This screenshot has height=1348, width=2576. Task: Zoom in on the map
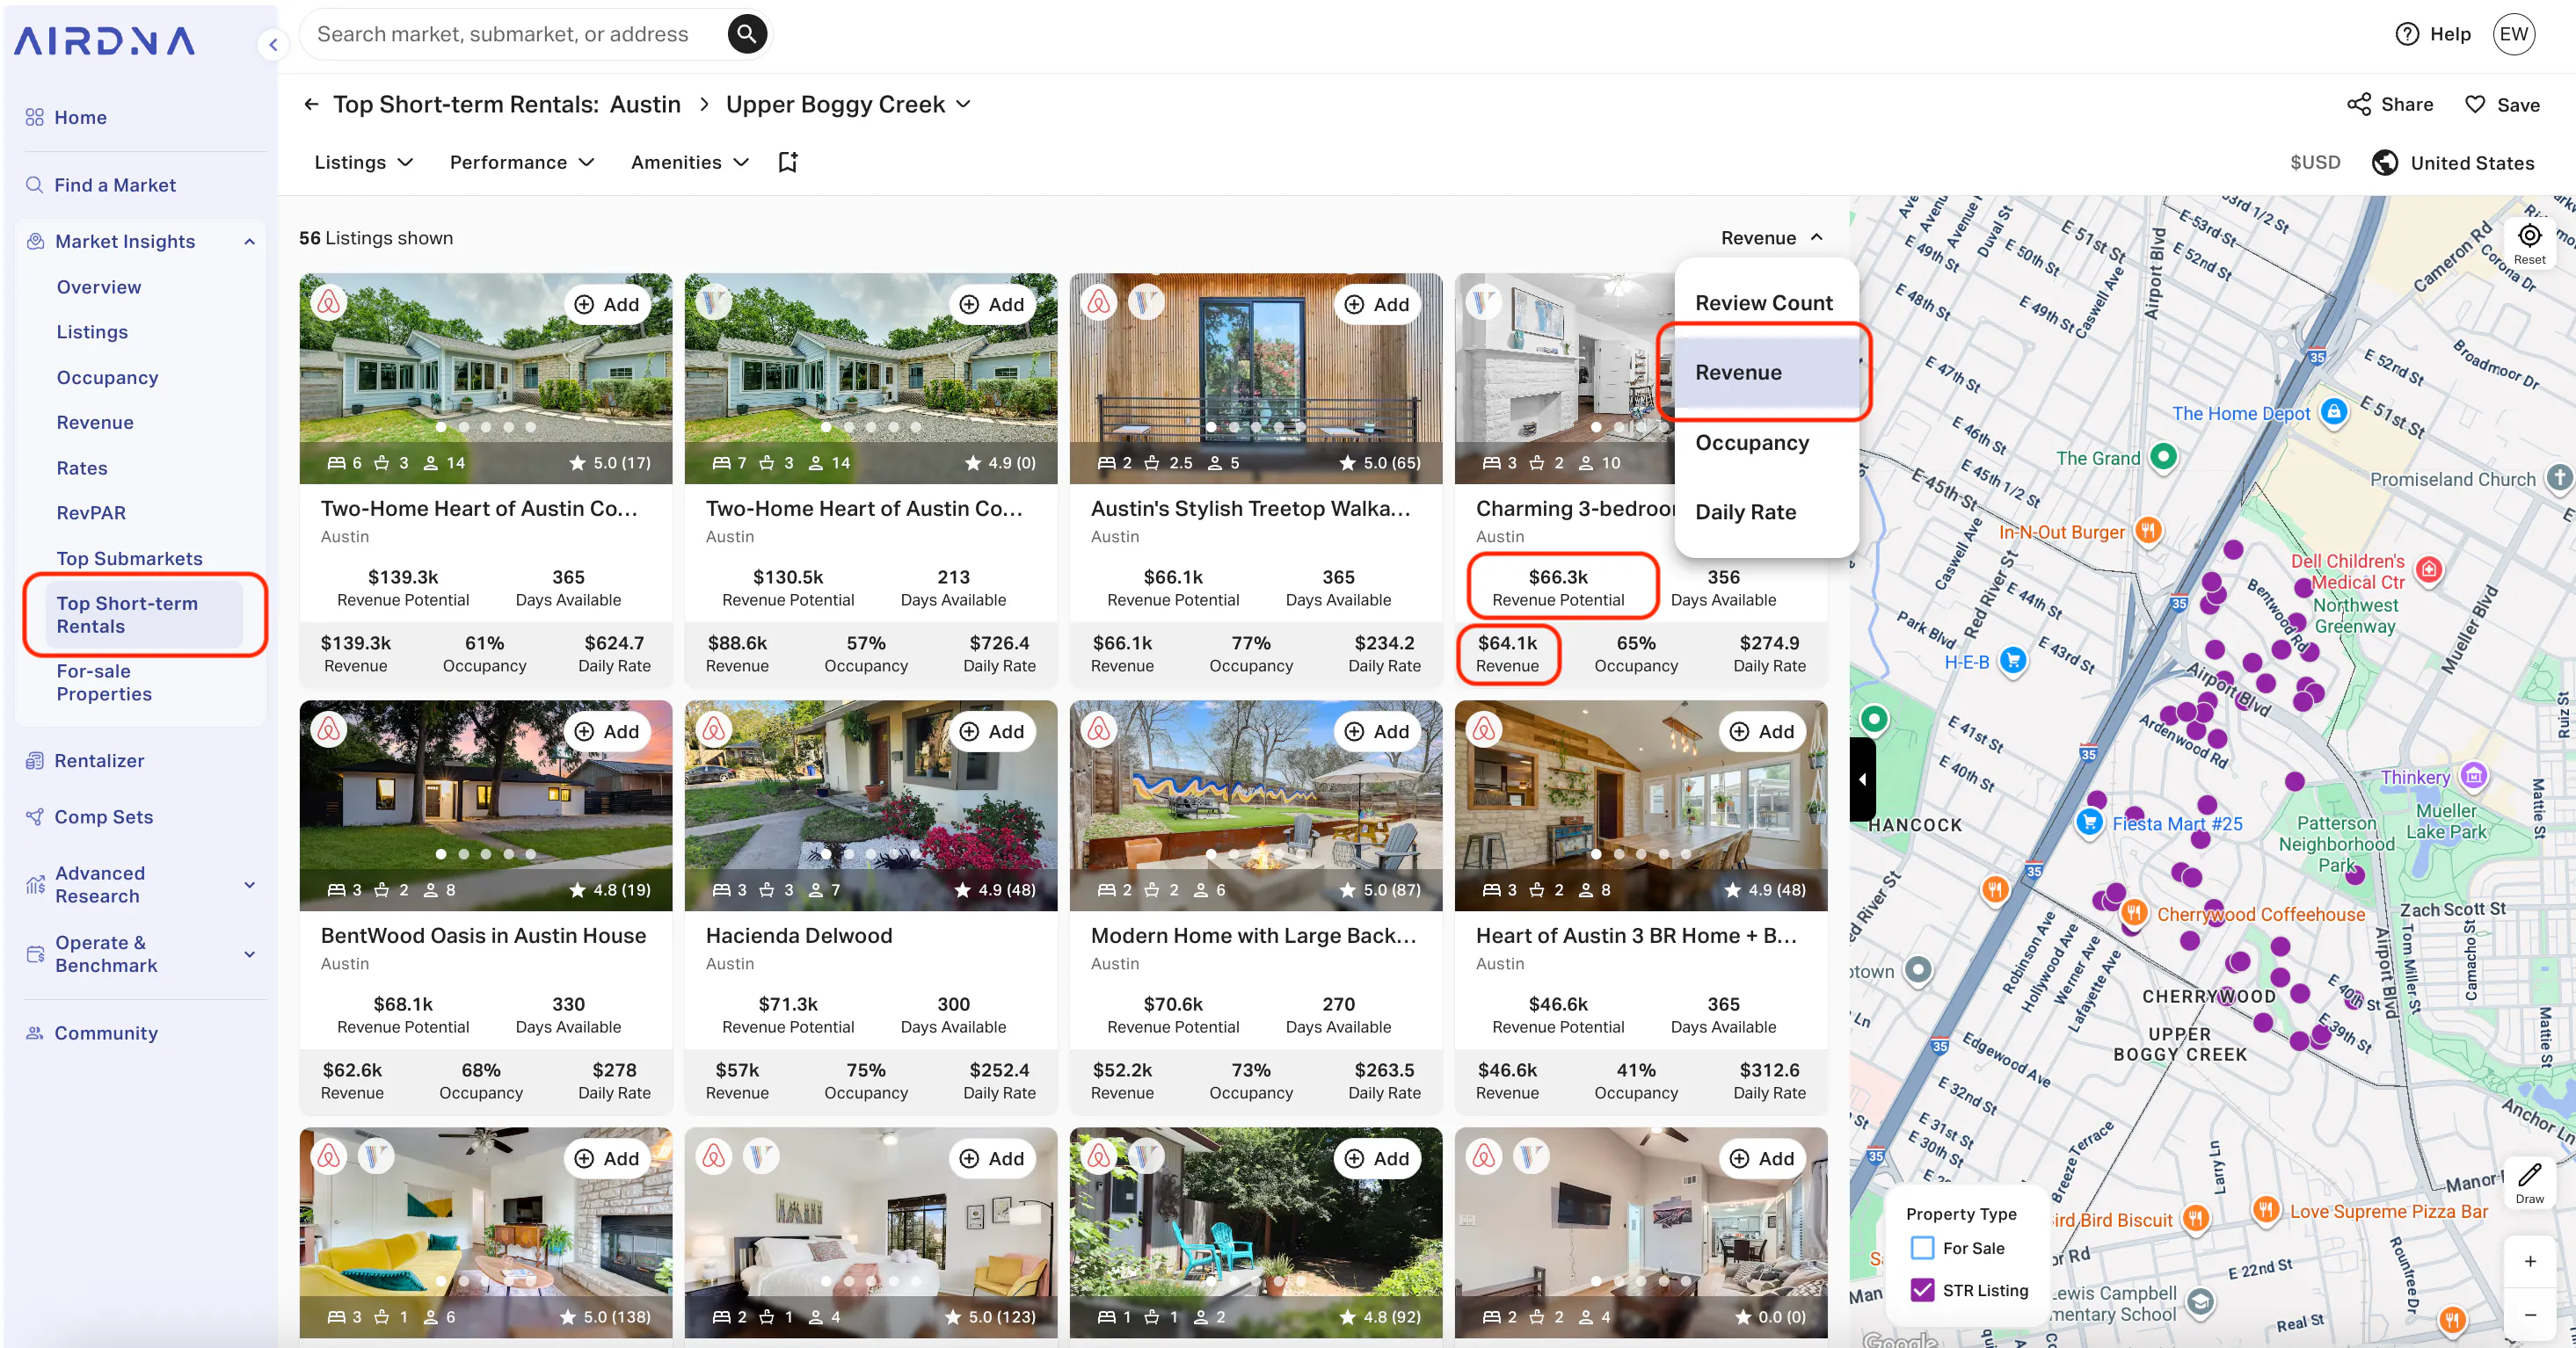pos(2529,1261)
